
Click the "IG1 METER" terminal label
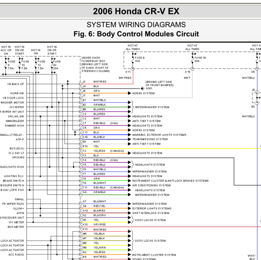click(17, 222)
